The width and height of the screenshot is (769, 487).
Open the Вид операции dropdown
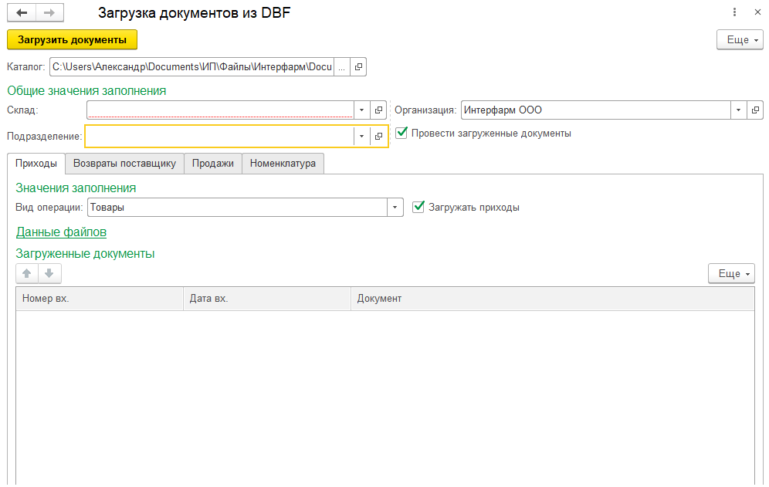click(x=395, y=208)
